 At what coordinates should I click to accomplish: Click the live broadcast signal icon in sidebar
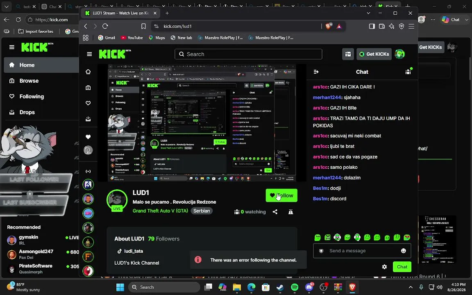[x=88, y=172]
